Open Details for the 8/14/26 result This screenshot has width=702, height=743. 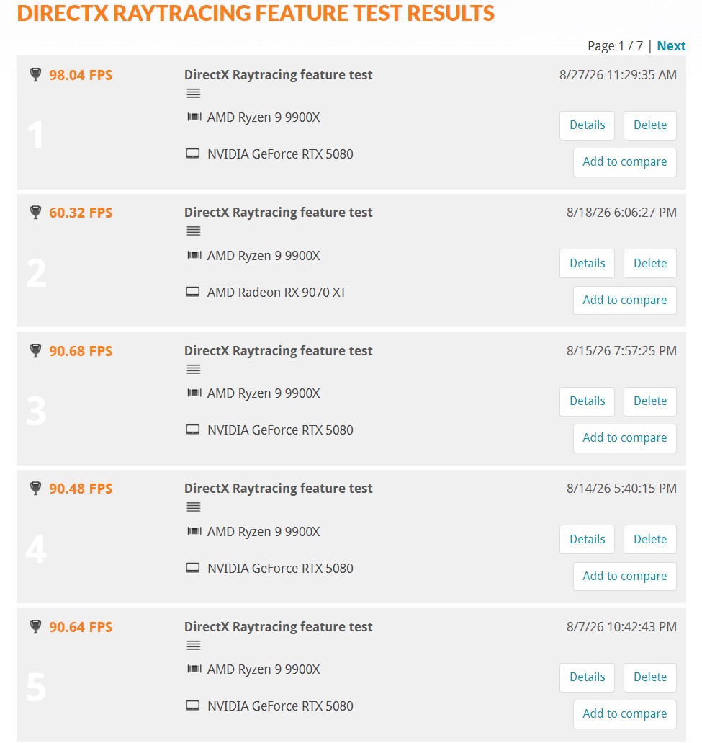pos(587,539)
